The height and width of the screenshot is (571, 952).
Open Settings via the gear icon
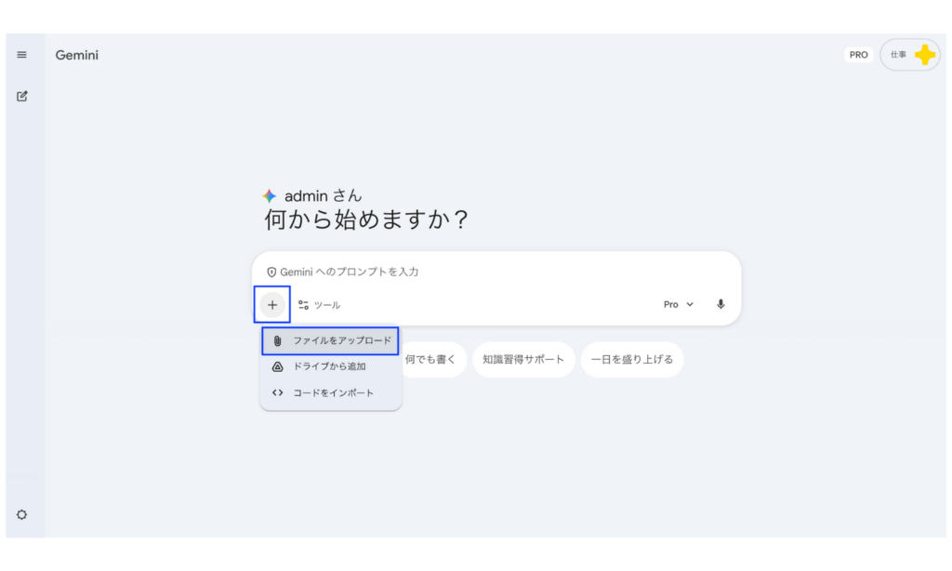coord(22,514)
